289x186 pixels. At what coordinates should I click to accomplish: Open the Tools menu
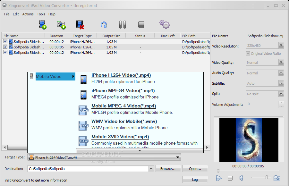(x=41, y=14)
